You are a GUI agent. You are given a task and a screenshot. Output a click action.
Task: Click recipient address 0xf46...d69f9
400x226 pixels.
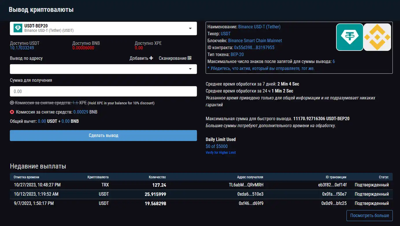click(251, 203)
